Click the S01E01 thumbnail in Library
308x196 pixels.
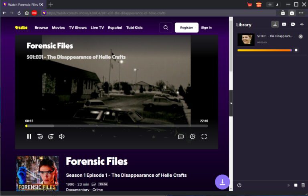tap(246, 39)
